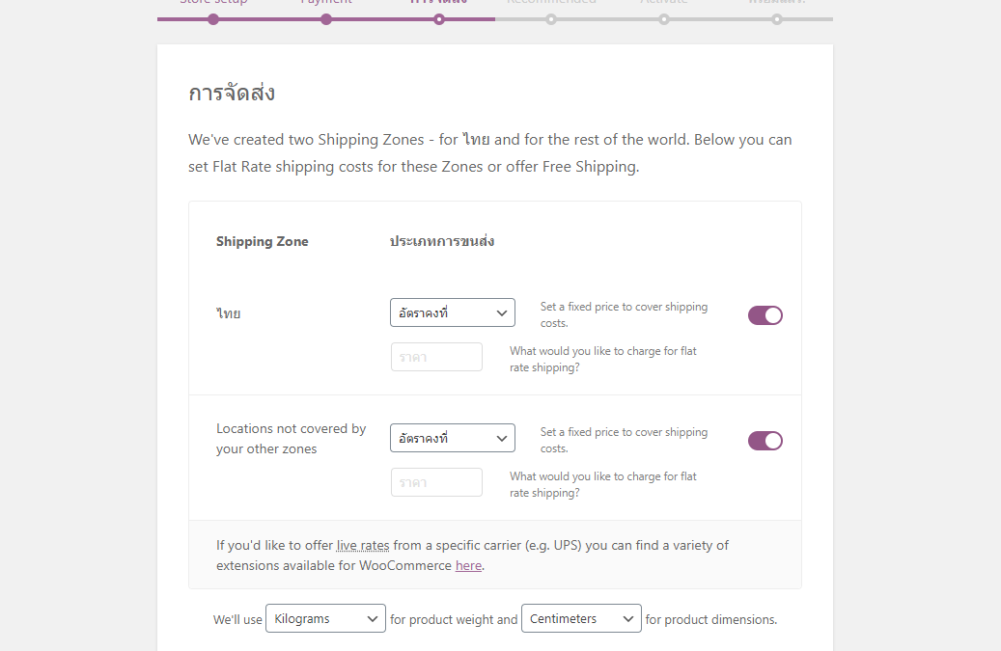Expand the Centimeters dimension unit dropdown
The width and height of the screenshot is (1001, 651).
coord(581,618)
